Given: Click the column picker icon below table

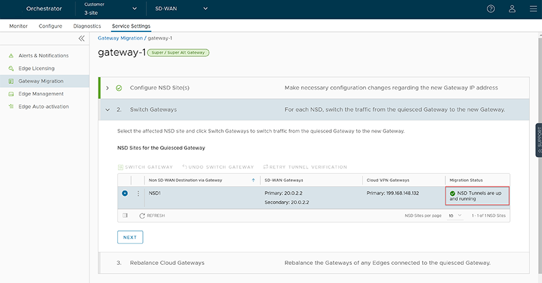Looking at the screenshot, I should [x=125, y=215].
